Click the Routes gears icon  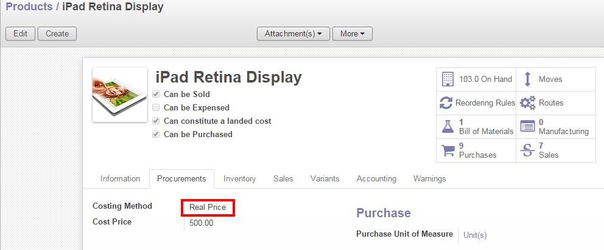click(x=528, y=103)
